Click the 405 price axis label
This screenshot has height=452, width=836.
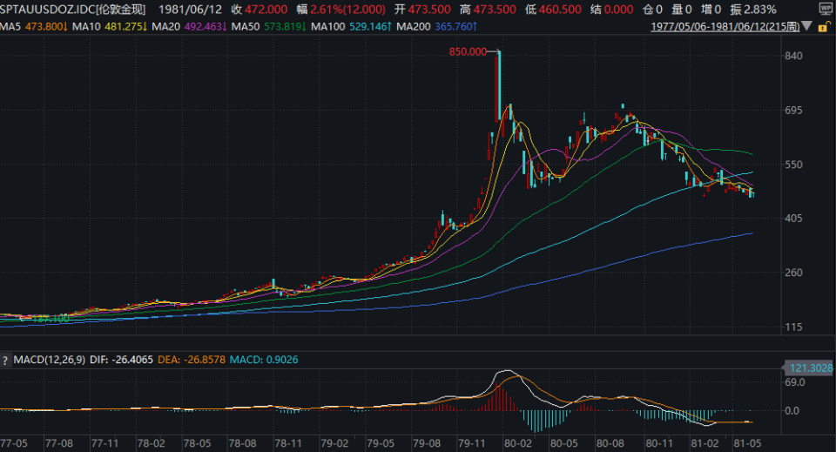pyautogui.click(x=794, y=218)
